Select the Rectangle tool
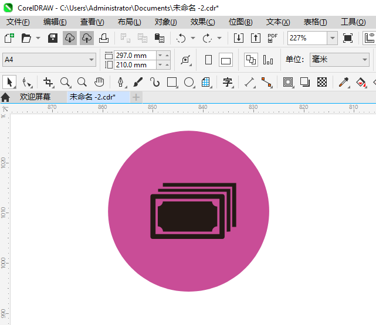Image resolution: width=376 pixels, height=325 pixels. (172, 83)
